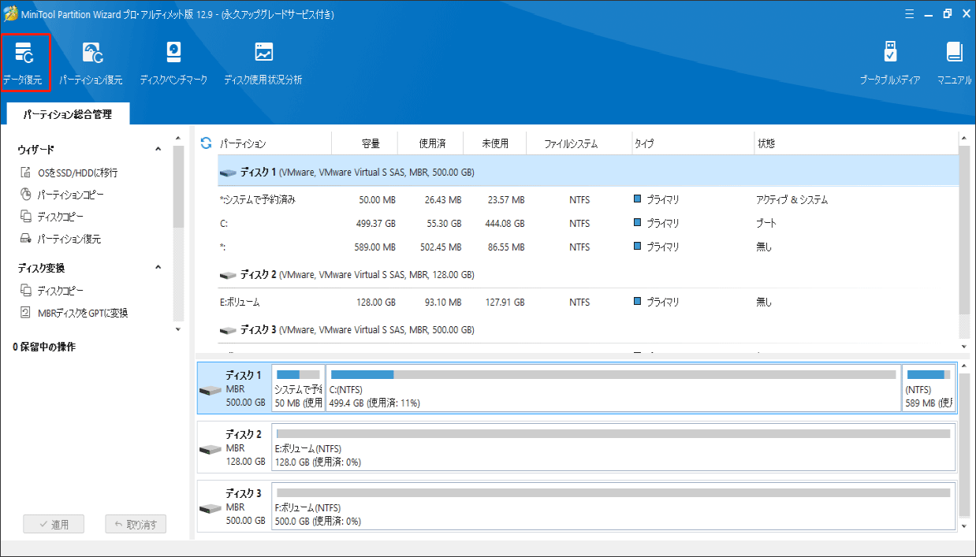The image size is (976, 557).
Task: Launch パーティション復元 from the toolbar
Action: pos(91,63)
